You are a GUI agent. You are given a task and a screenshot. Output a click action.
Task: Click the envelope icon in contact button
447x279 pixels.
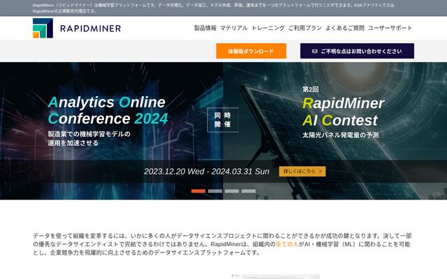coord(315,51)
